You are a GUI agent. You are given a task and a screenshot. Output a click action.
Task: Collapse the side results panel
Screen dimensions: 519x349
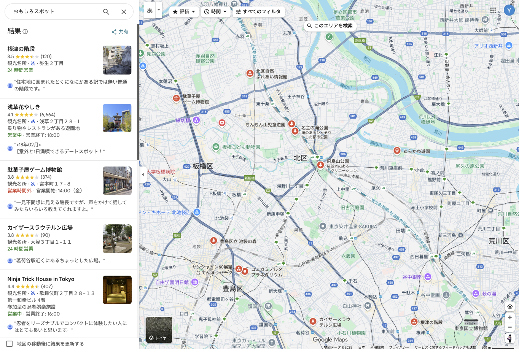point(143,174)
